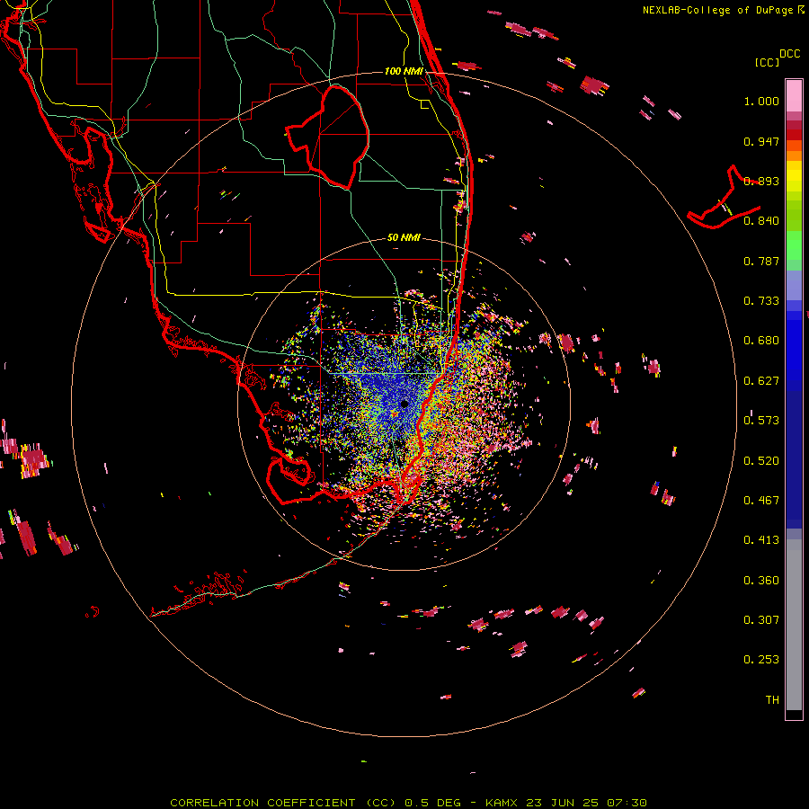Click the black radar site dot at center
This screenshot has height=809, width=809.
[x=404, y=404]
